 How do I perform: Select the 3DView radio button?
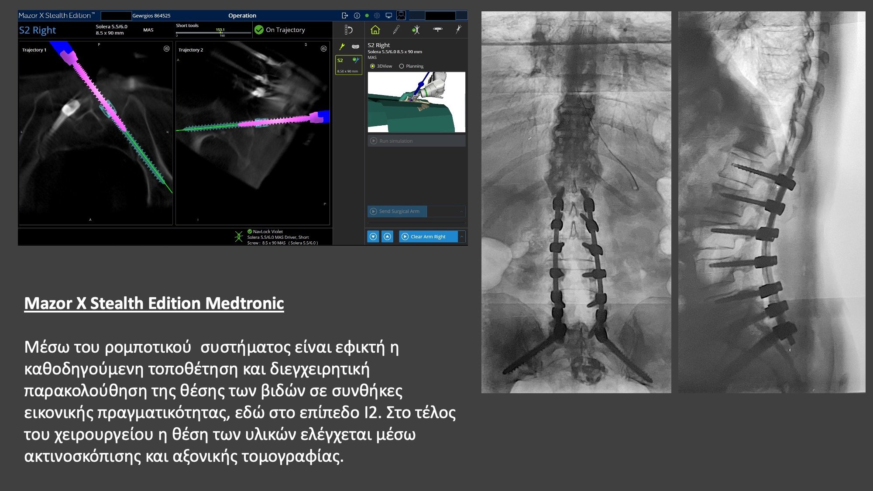click(372, 66)
